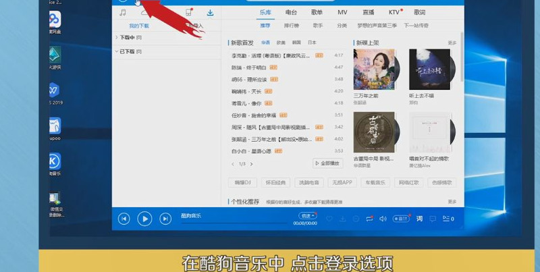Switch to the 电台 tab
The height and width of the screenshot is (272, 540).
pyautogui.click(x=291, y=12)
